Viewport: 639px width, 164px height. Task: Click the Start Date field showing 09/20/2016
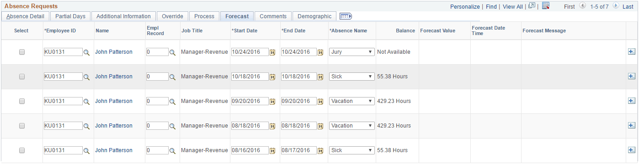tap(250, 101)
